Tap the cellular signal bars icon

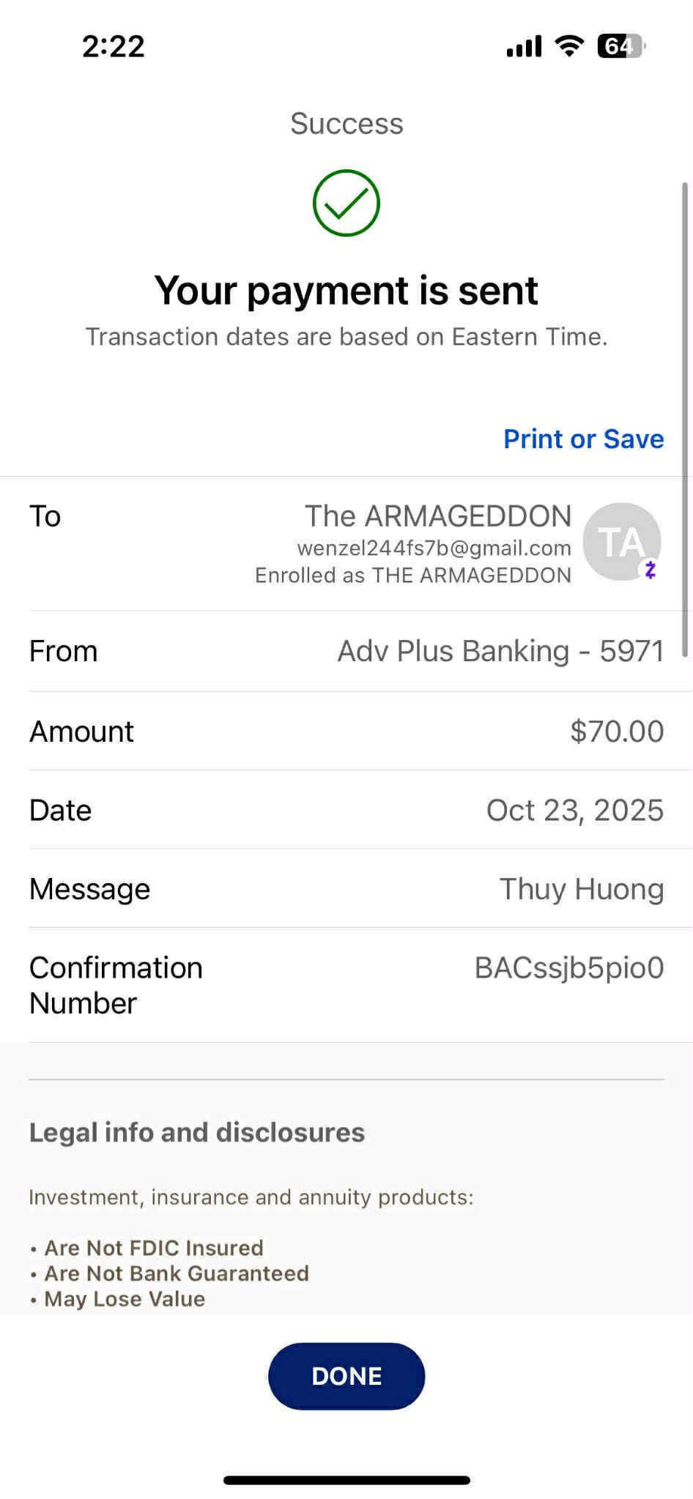[524, 46]
